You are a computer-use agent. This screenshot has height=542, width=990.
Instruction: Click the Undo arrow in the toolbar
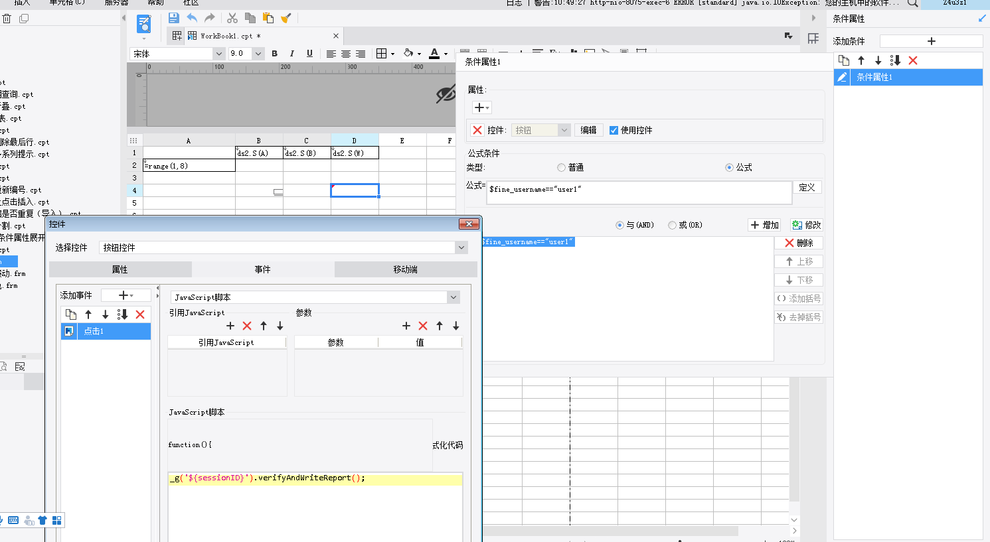coord(192,18)
